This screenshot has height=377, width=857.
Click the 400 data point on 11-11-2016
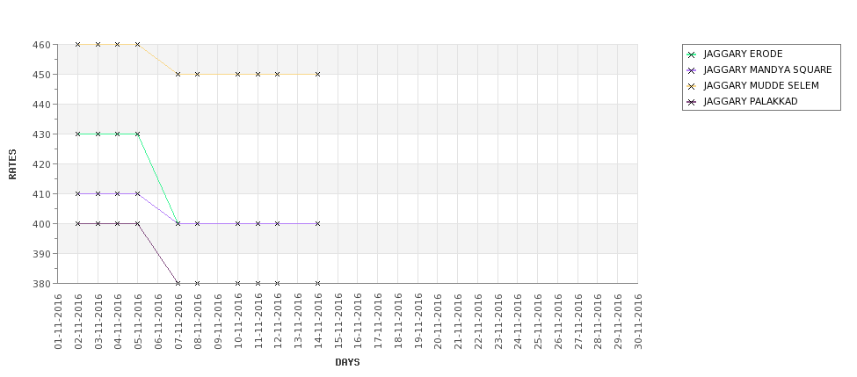tap(258, 223)
